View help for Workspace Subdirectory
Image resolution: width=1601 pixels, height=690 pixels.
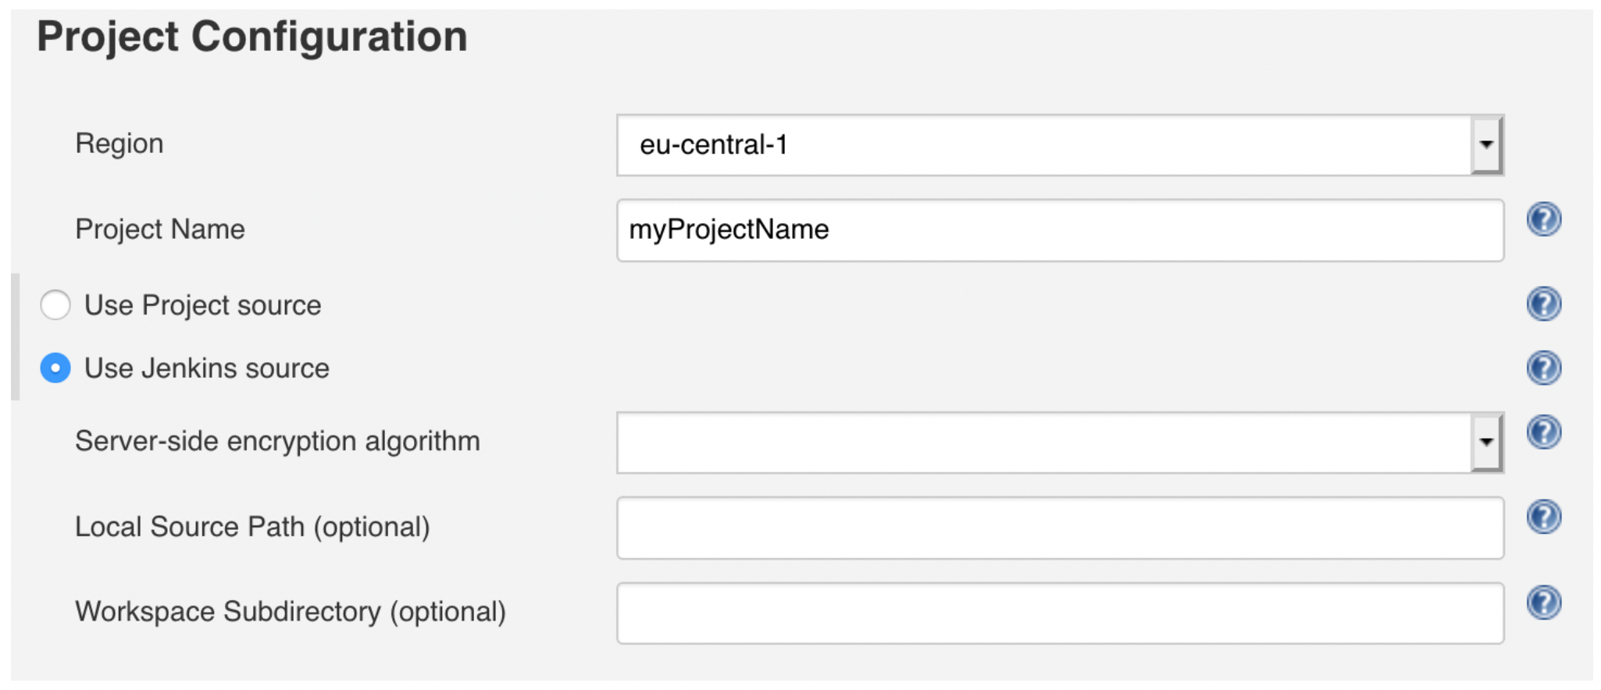click(1543, 603)
